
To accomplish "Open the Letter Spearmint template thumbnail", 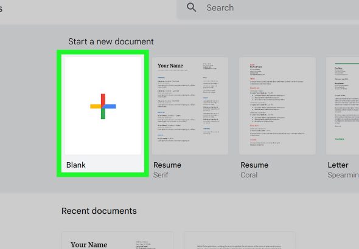I will click(x=343, y=106).
